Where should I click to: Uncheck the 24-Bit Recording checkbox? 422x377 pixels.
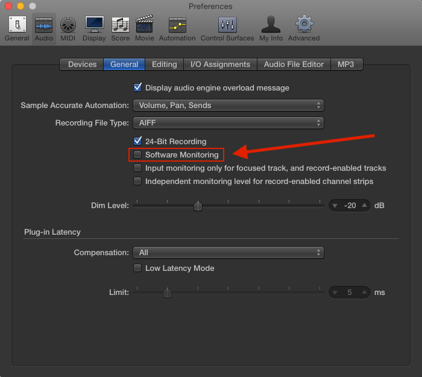[138, 142]
